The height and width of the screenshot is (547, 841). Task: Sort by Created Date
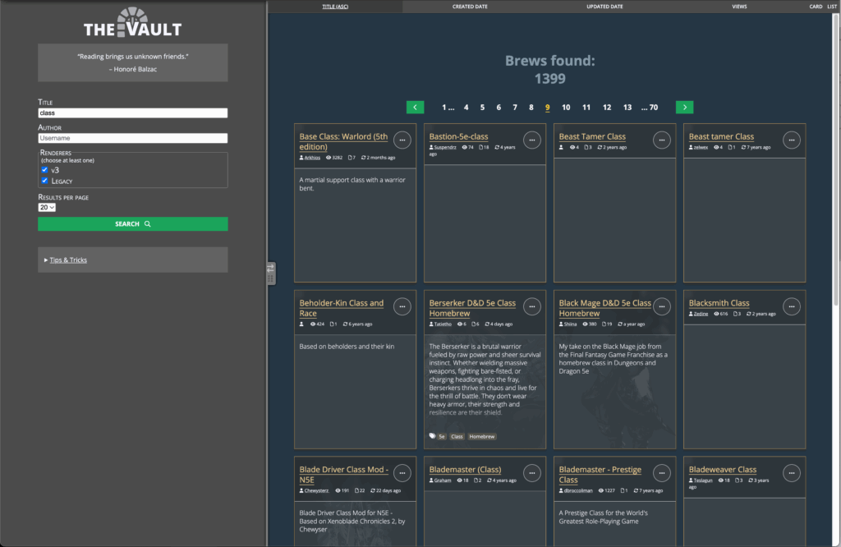[470, 7]
